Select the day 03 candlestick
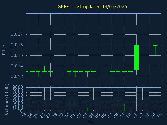Viewport: 167px width, 125px height. 87,74
